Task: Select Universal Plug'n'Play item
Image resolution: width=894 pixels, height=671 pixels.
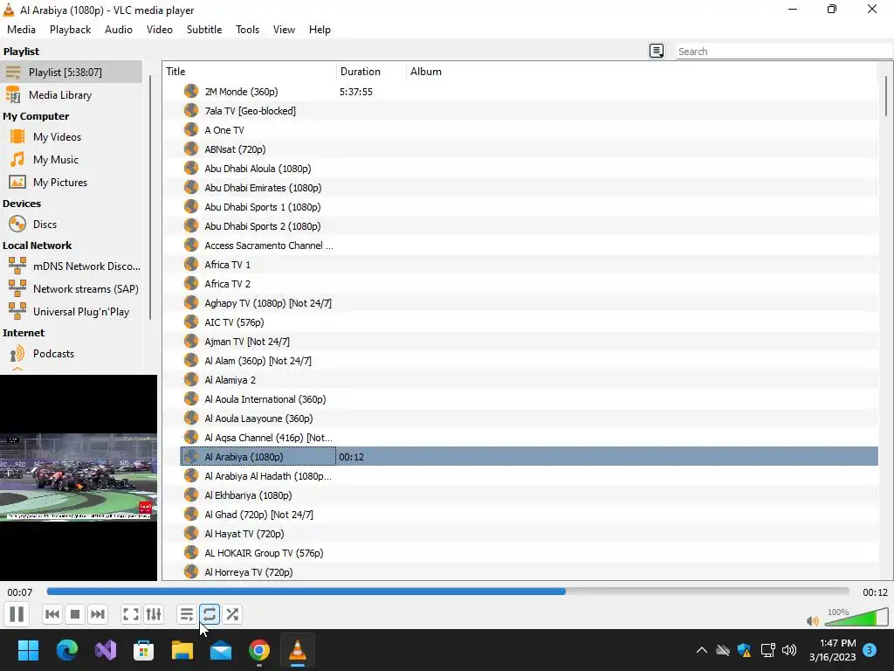Action: [x=71, y=312]
